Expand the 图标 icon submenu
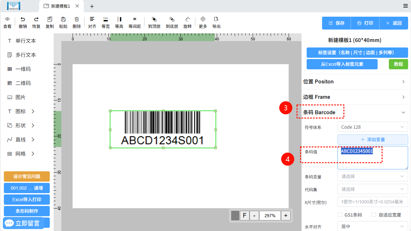Viewport: 411px width, 231px height. (33, 111)
